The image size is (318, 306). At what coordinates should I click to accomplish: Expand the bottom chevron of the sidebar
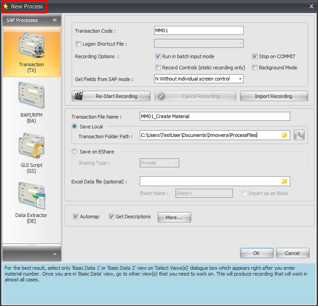[x=55, y=254]
